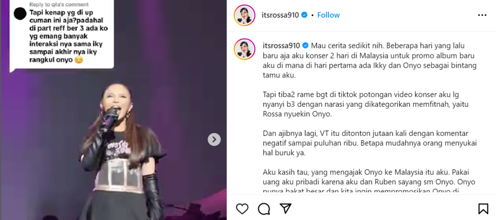Click the verified badge in the header
Image resolution: width=496 pixels, height=220 pixels.
coord(305,15)
